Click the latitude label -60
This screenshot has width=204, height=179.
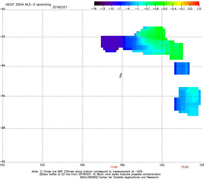click(2, 161)
